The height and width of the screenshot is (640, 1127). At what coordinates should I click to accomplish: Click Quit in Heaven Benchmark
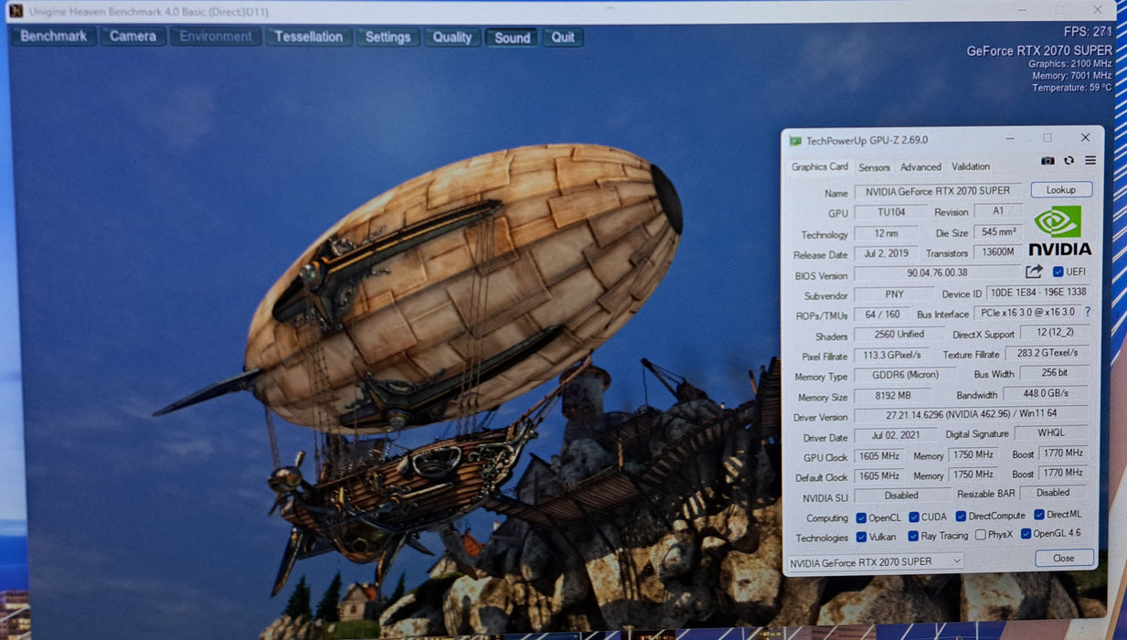563,37
